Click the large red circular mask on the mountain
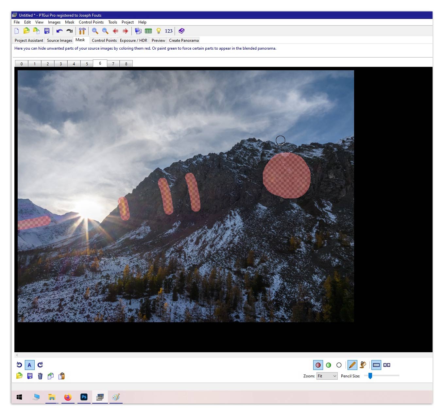 click(287, 175)
